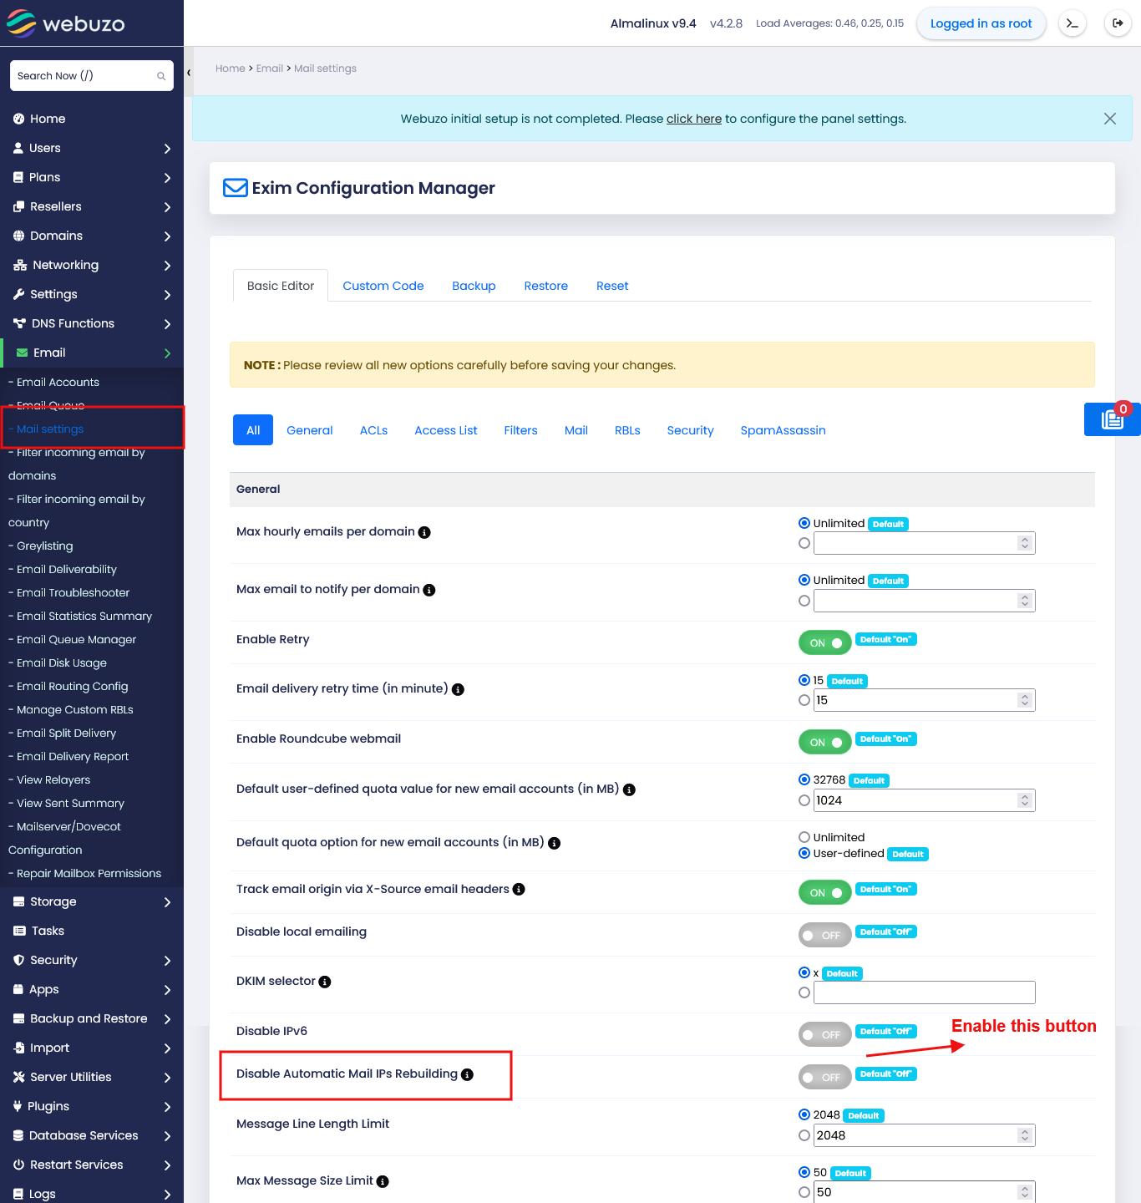Select Unlimited radio for Default quota option
This screenshot has width=1141, height=1203.
tap(804, 837)
